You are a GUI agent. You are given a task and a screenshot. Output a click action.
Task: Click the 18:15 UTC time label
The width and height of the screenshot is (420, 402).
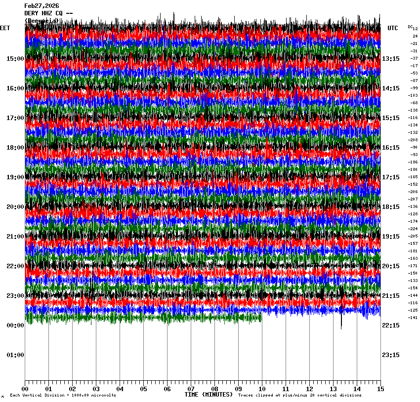391,207
